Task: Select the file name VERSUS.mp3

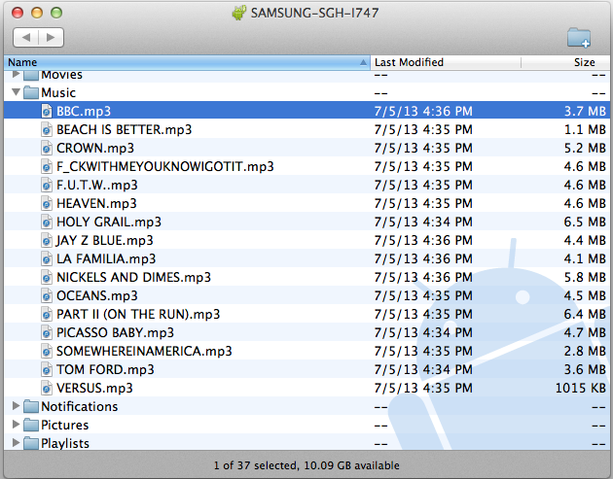Action: coord(94,388)
